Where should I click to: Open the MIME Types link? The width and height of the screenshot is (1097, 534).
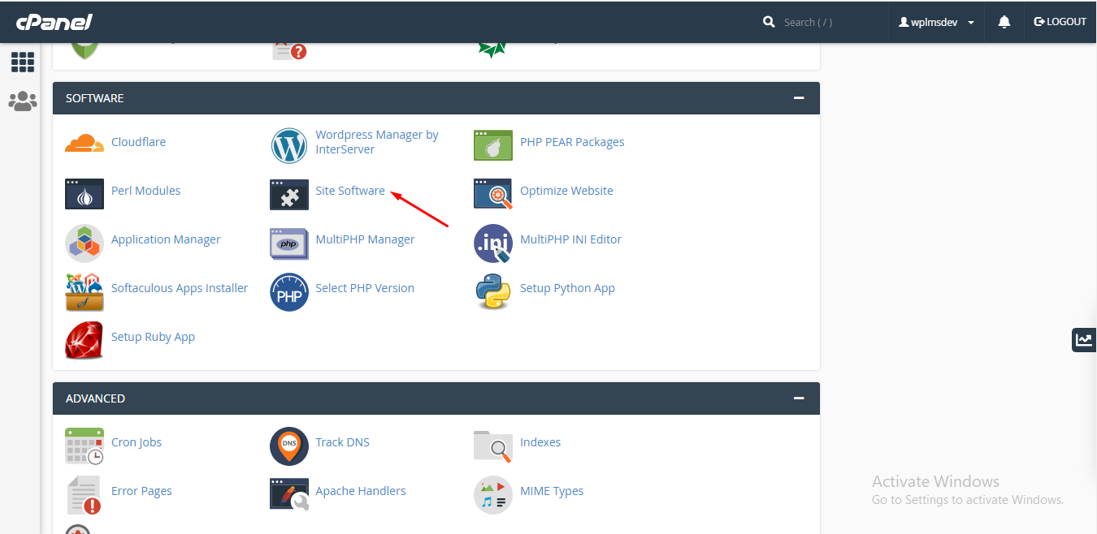pyautogui.click(x=552, y=491)
